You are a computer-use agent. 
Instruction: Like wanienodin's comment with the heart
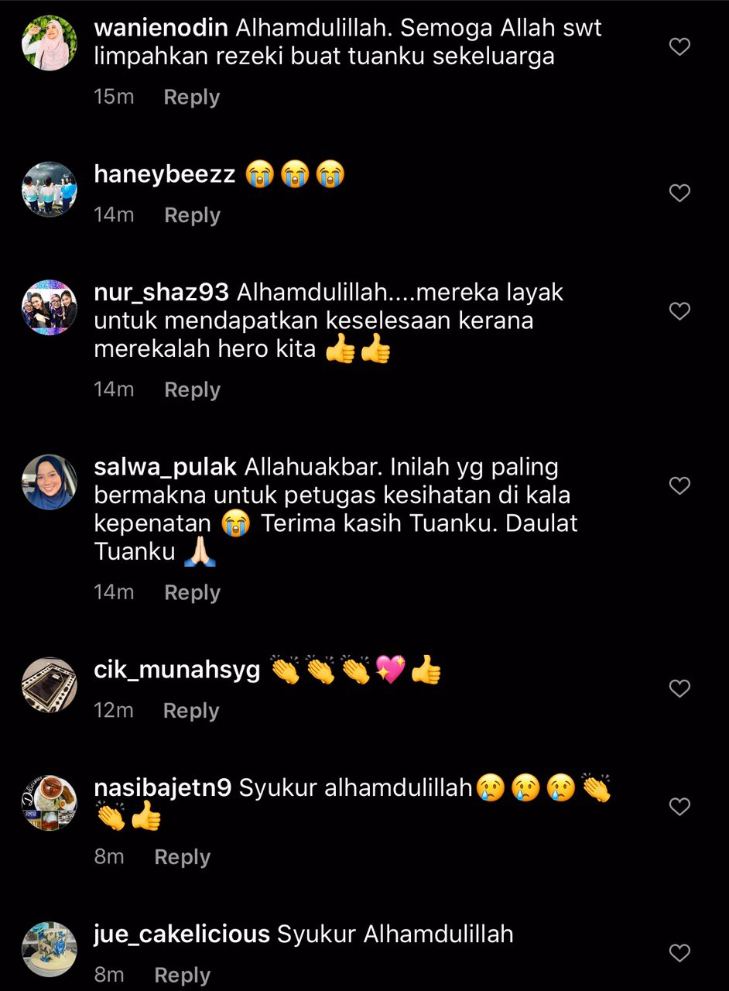pos(679,47)
